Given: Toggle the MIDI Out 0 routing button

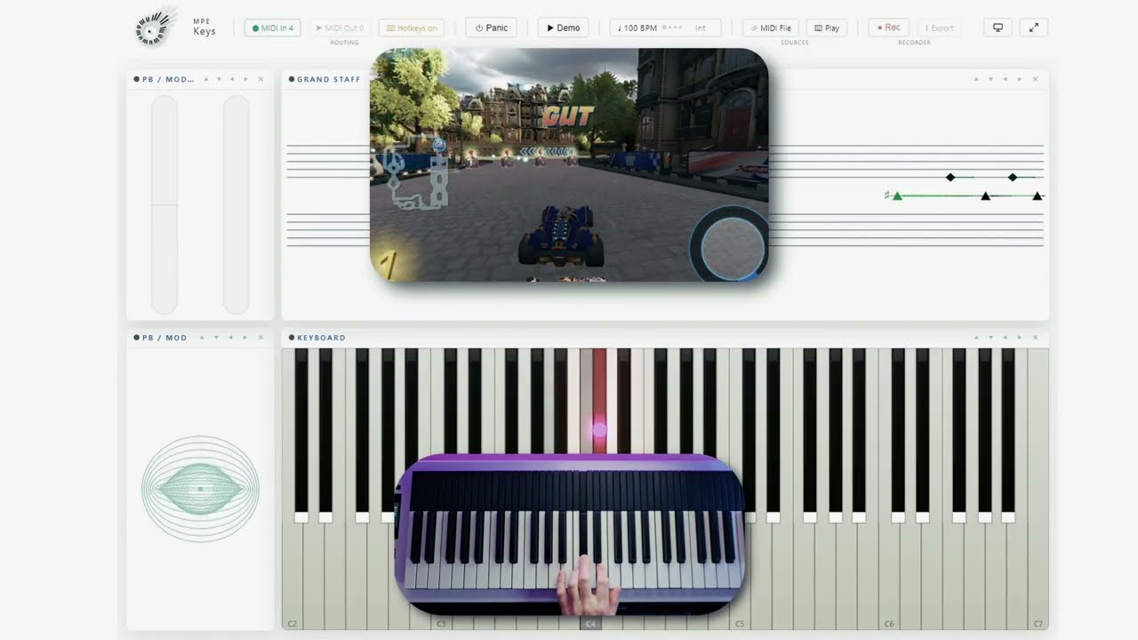Looking at the screenshot, I should (340, 28).
